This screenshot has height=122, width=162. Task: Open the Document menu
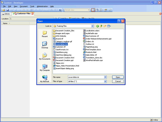pyautogui.click(x=24, y=6)
